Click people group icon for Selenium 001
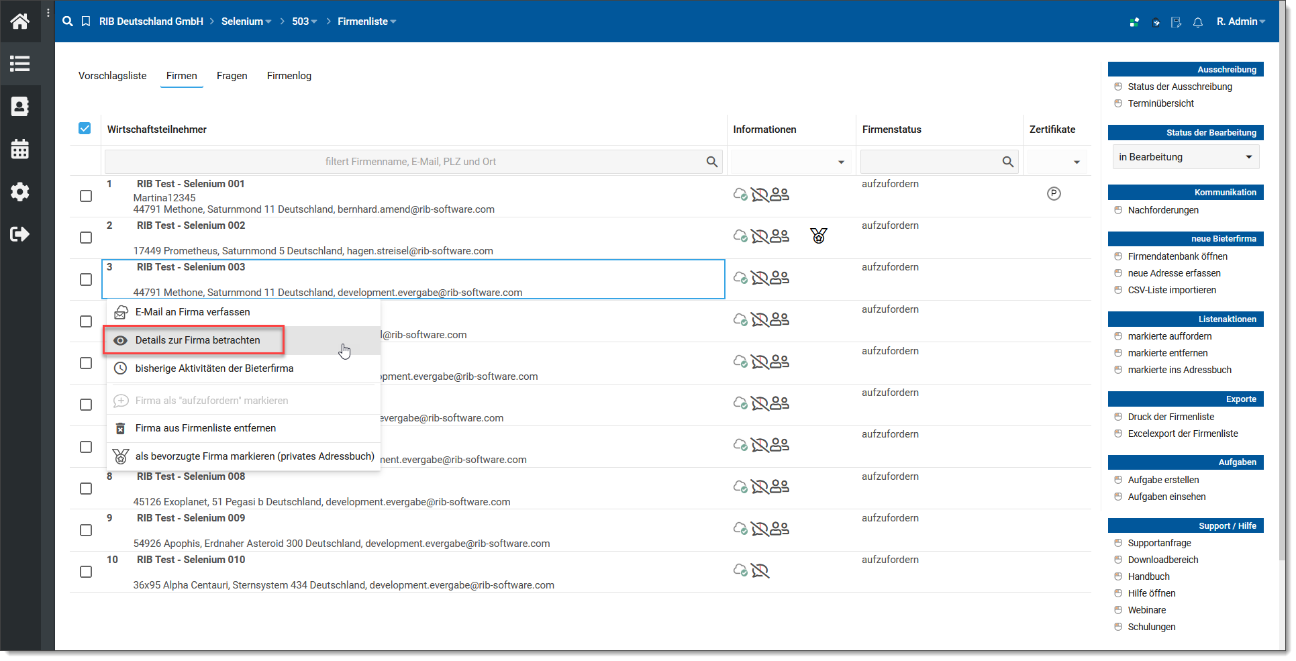 click(780, 195)
